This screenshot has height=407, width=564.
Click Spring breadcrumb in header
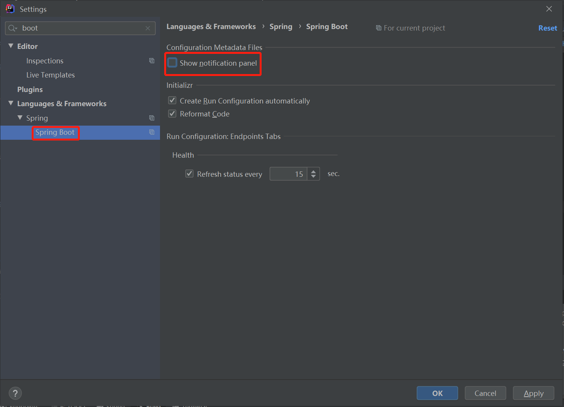tap(281, 27)
